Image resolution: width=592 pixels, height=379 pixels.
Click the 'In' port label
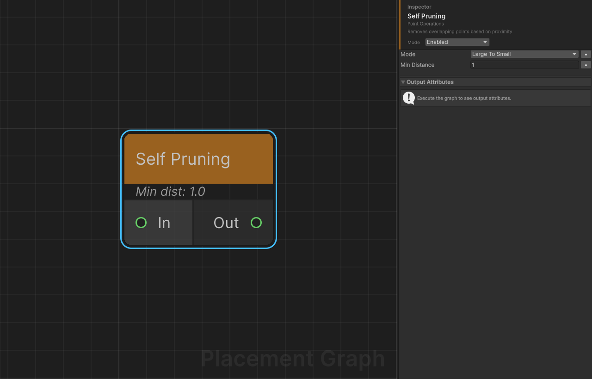click(x=164, y=223)
